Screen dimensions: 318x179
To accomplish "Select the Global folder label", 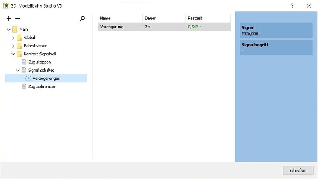I will click(29, 38).
